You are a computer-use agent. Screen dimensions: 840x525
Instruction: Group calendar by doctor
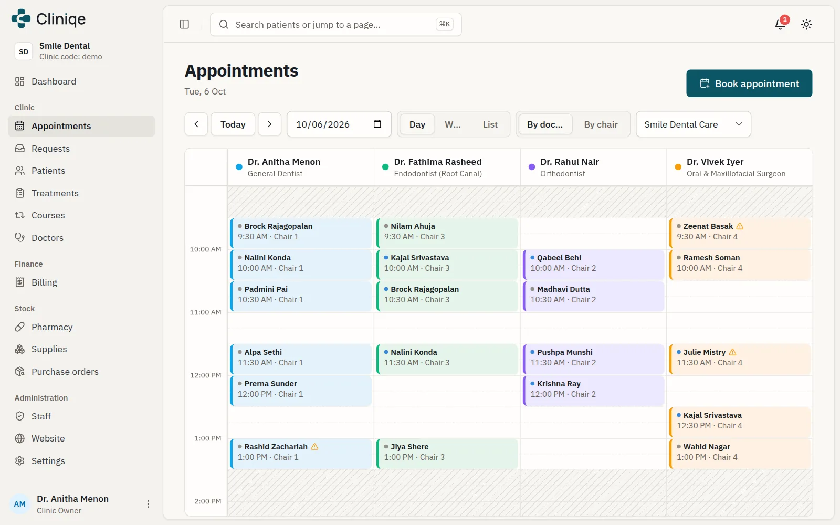545,124
